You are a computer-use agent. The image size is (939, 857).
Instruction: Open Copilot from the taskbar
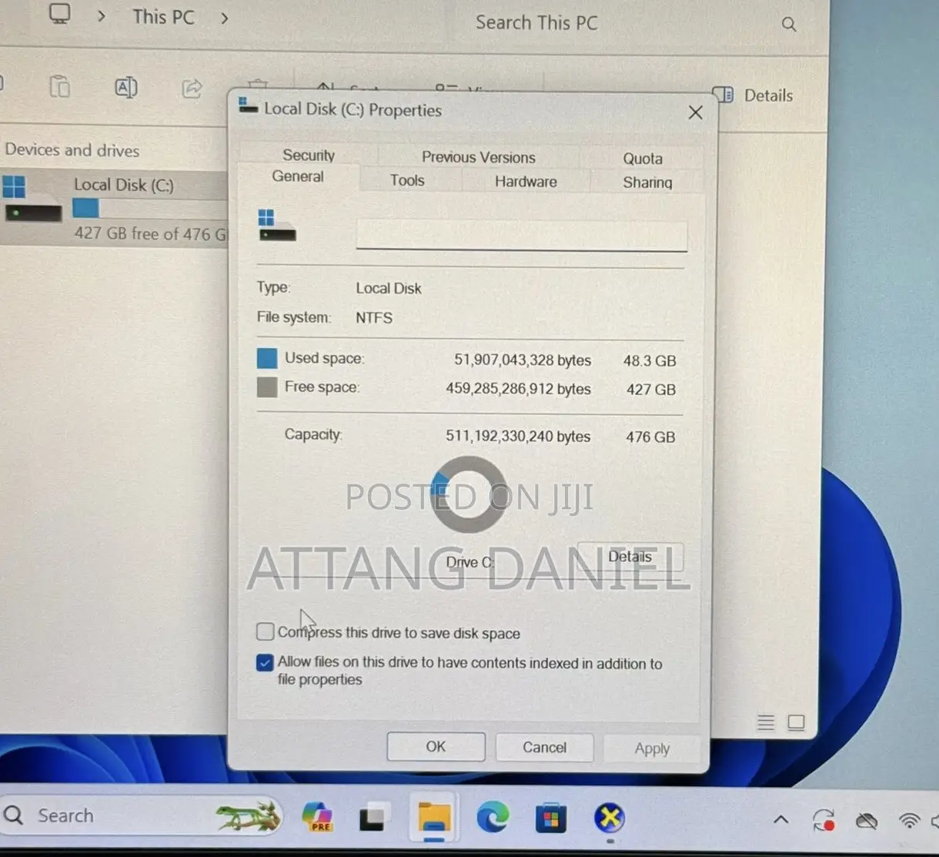(x=317, y=817)
